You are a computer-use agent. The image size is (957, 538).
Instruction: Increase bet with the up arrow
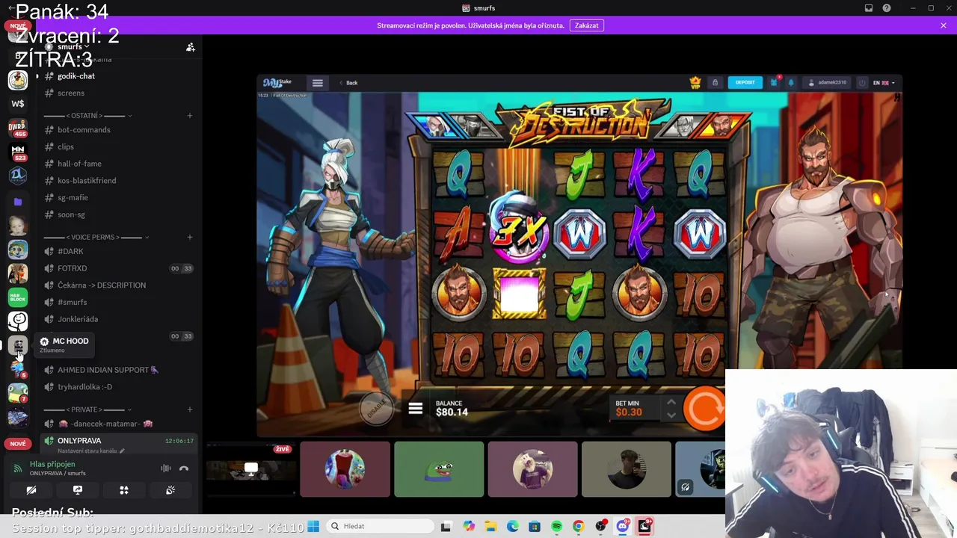pos(671,402)
